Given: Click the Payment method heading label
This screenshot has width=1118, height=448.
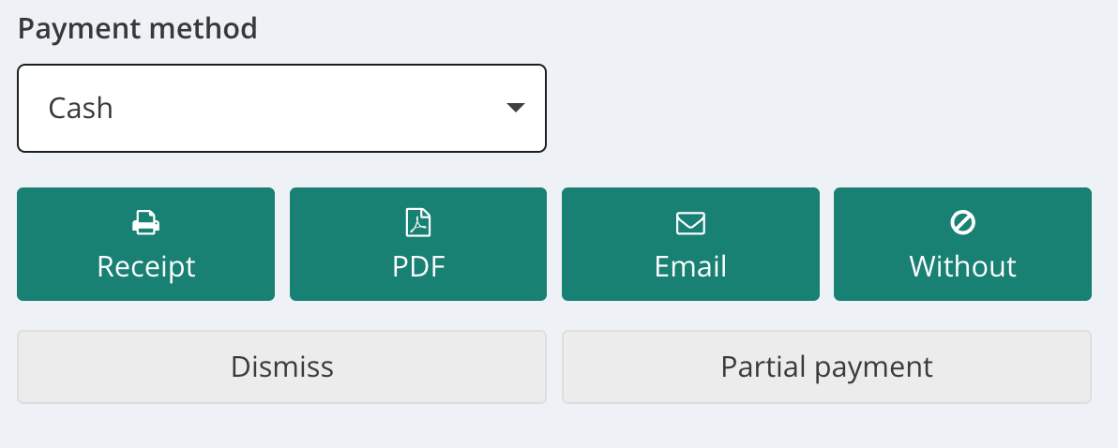Looking at the screenshot, I should pos(137,28).
